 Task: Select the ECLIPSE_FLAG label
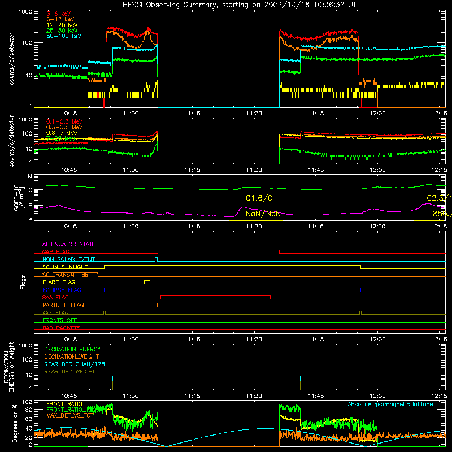point(62,290)
